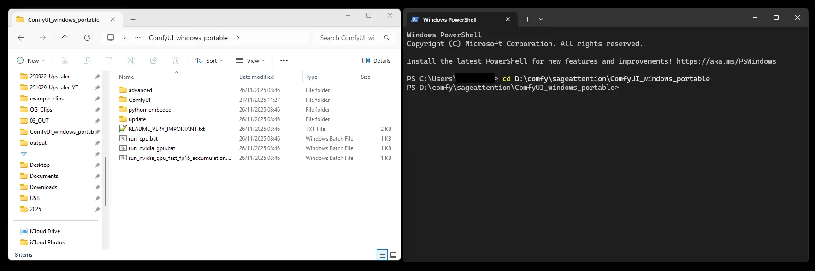Click pin icon beside Downloads
Image resolution: width=815 pixels, height=271 pixels.
click(x=98, y=187)
